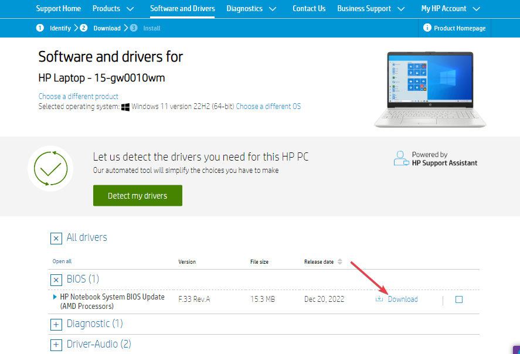Viewport: 520px width, 354px height.
Task: Expand the Diagnostics chevron arrow
Action: point(273,9)
